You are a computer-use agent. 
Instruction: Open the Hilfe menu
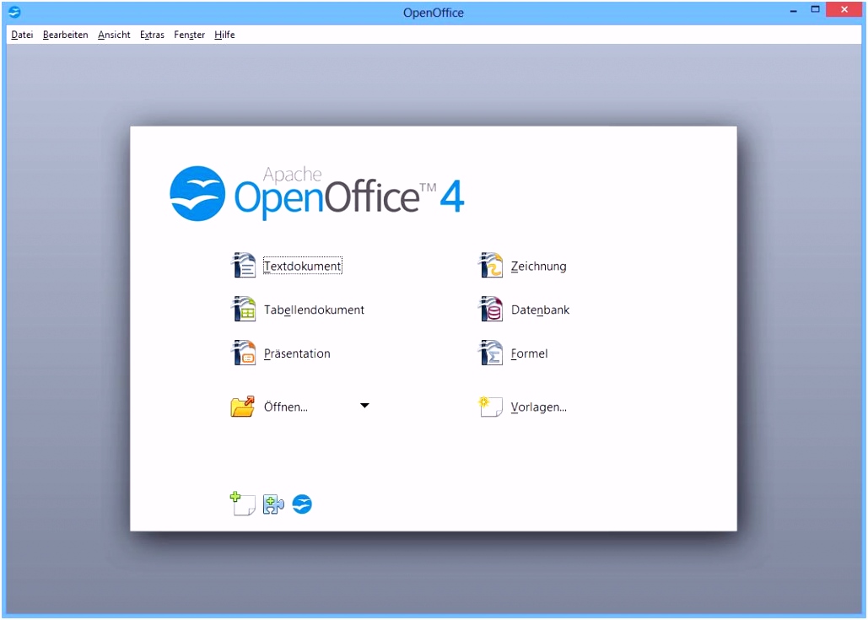[224, 35]
